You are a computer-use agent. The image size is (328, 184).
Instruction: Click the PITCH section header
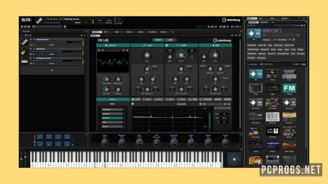tap(147, 45)
